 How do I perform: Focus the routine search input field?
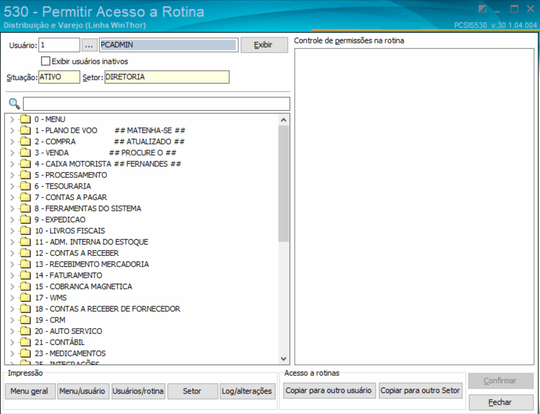click(156, 104)
